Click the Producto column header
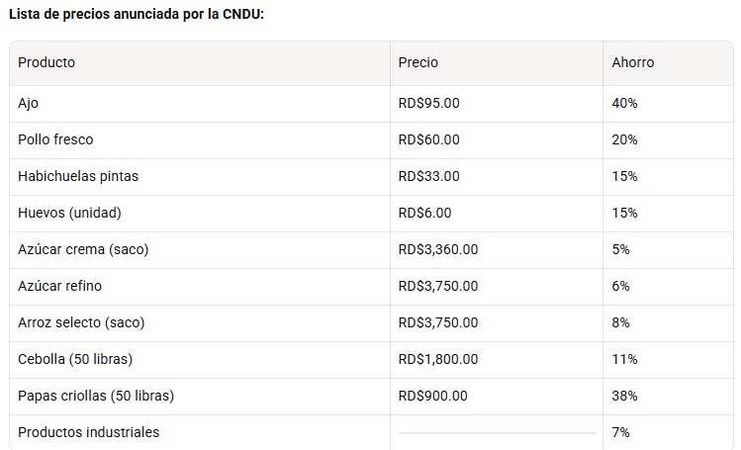 [46, 62]
